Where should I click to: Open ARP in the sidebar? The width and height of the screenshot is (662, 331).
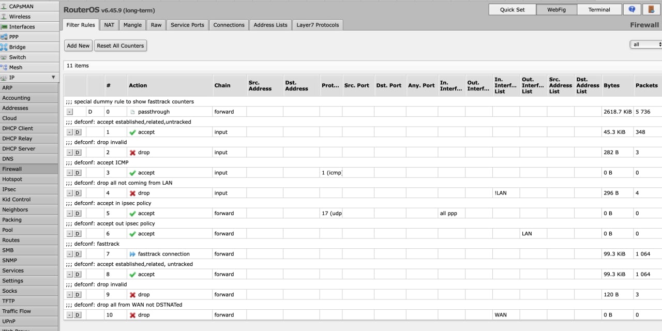point(29,88)
